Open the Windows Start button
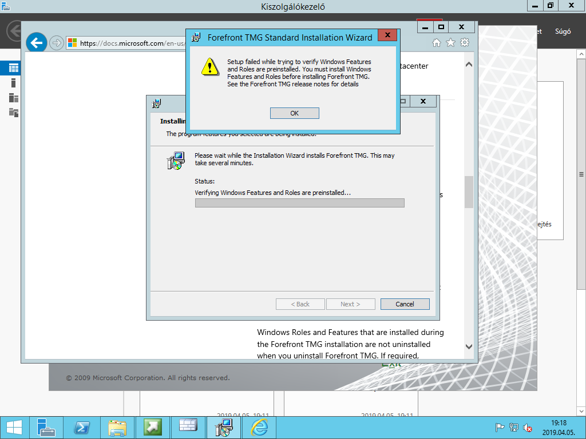 14,428
